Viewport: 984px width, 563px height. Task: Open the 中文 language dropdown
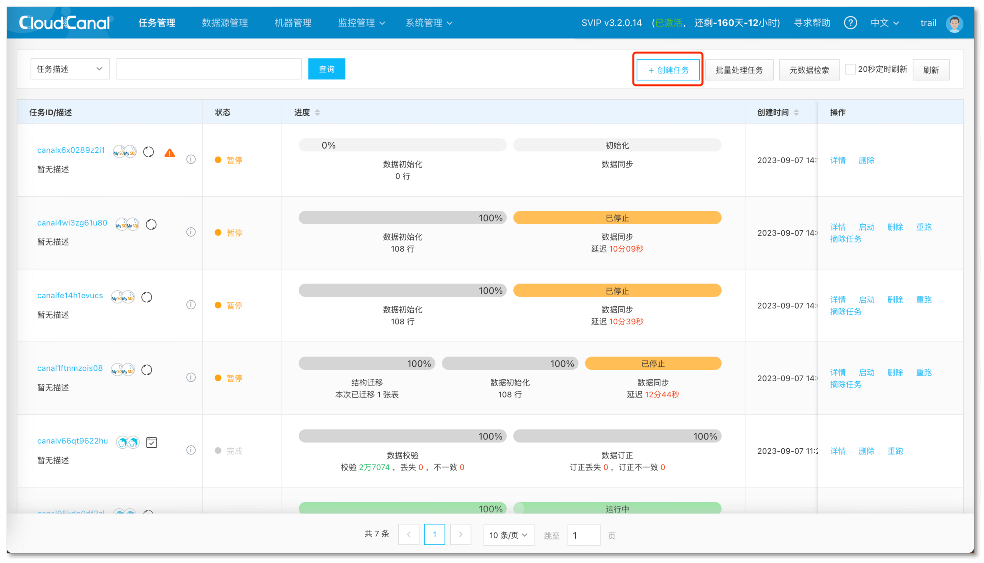(x=884, y=23)
